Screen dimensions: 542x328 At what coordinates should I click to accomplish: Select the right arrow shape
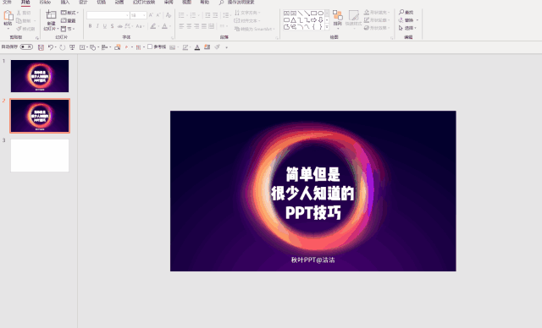click(x=313, y=20)
